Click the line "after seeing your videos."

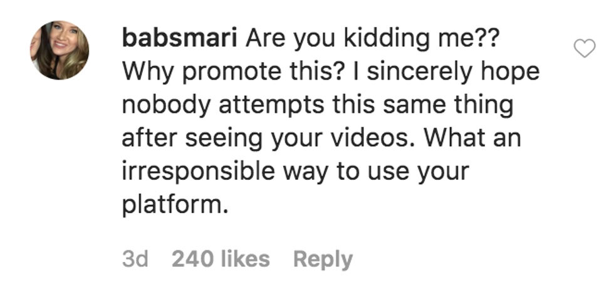271,138
